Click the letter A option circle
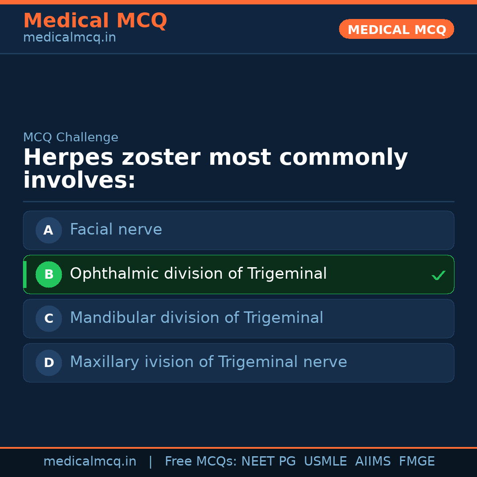This screenshot has height=477, width=477. (x=49, y=230)
